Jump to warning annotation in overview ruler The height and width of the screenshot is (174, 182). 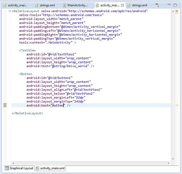177,105
